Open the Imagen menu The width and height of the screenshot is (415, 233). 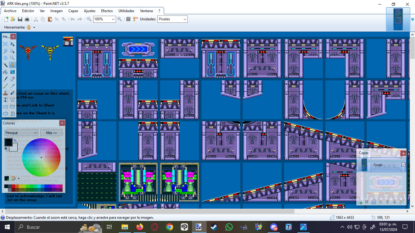[57, 11]
